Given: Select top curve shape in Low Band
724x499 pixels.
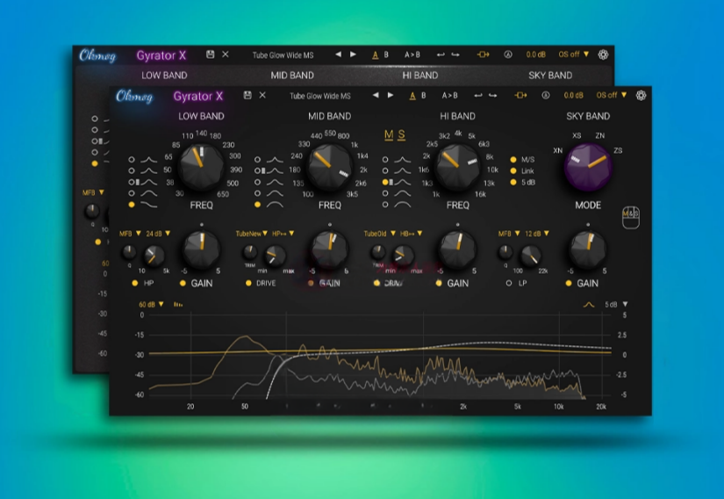Looking at the screenshot, I should coord(132,159).
